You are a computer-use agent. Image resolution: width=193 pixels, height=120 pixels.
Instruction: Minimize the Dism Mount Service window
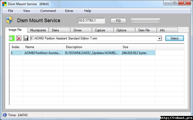pyautogui.click(x=167, y=3)
